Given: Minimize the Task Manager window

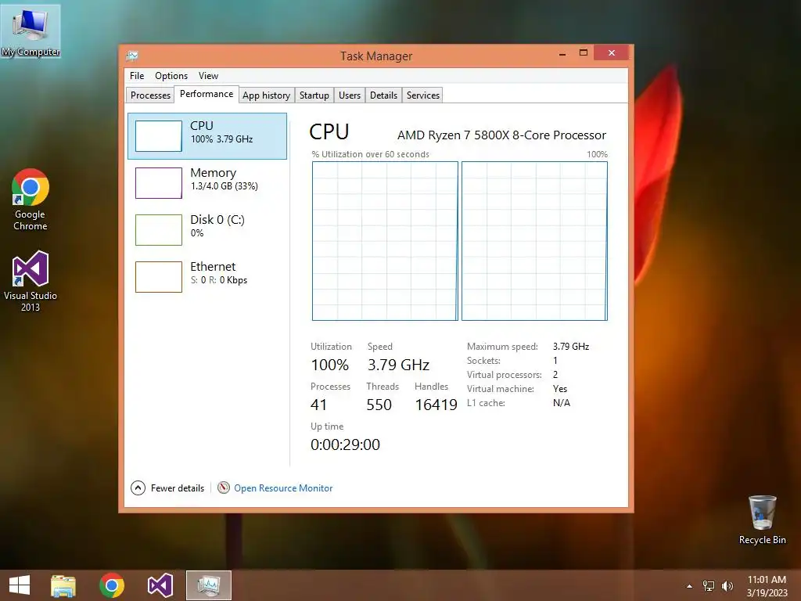Looking at the screenshot, I should tap(562, 53).
